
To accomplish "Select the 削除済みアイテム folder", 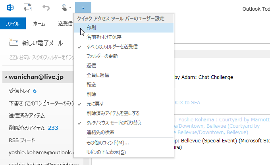I will tap(27, 128).
